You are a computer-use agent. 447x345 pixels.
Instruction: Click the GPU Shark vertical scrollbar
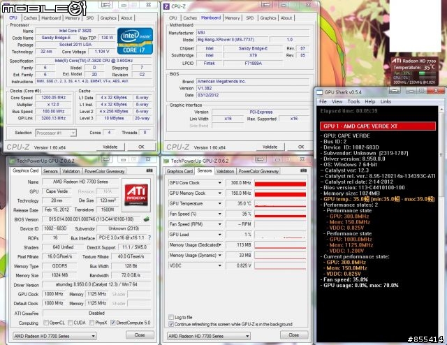point(441,223)
